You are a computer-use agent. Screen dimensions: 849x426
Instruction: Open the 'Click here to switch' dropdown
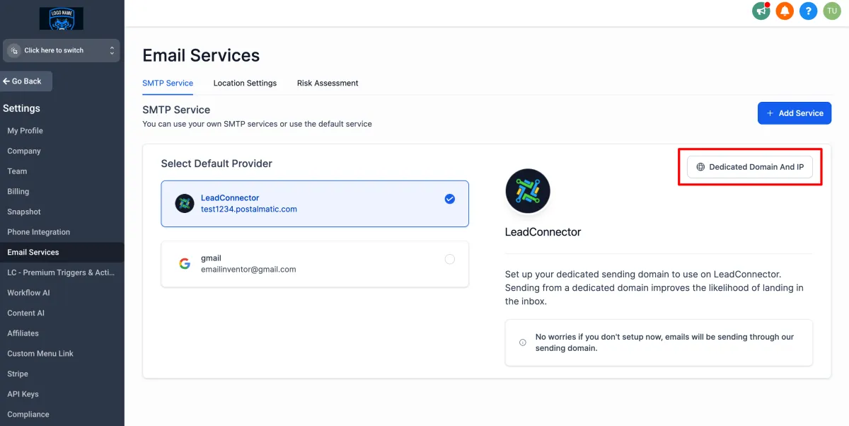pos(61,50)
